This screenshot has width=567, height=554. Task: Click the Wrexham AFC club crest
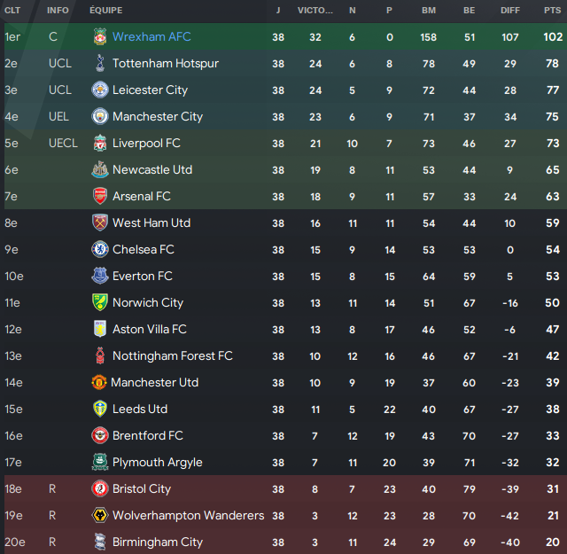point(100,36)
